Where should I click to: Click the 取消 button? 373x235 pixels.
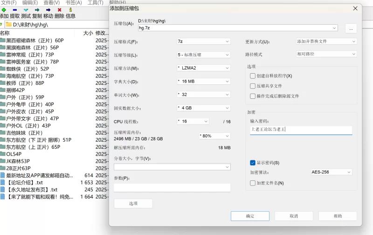click(294, 216)
